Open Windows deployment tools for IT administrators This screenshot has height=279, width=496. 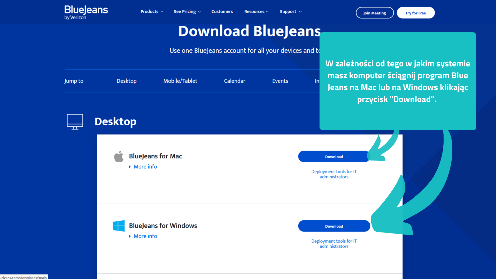point(334,244)
